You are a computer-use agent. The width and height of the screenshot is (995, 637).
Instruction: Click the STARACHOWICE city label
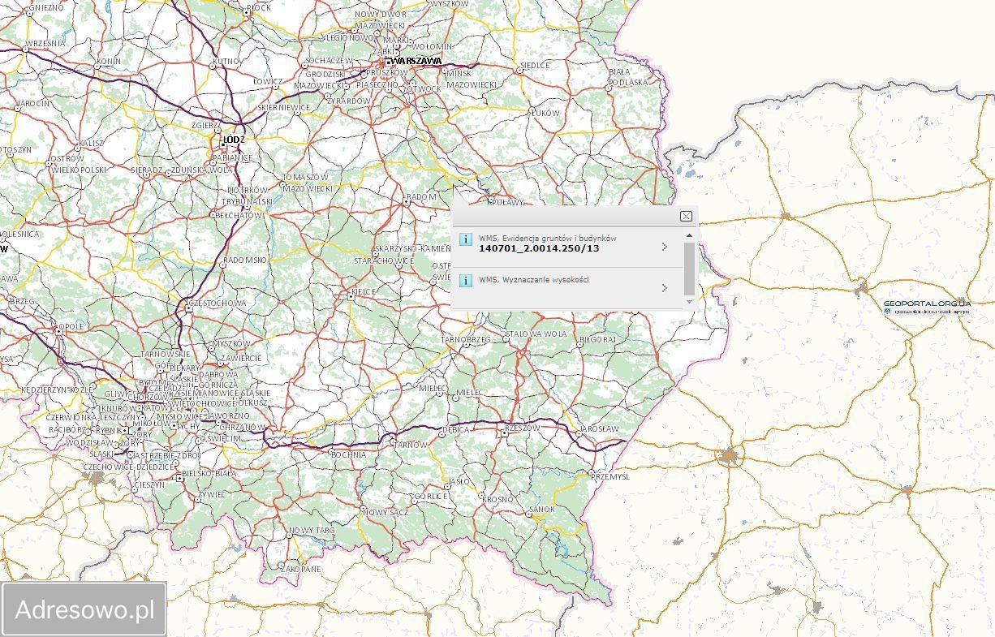[x=383, y=261]
